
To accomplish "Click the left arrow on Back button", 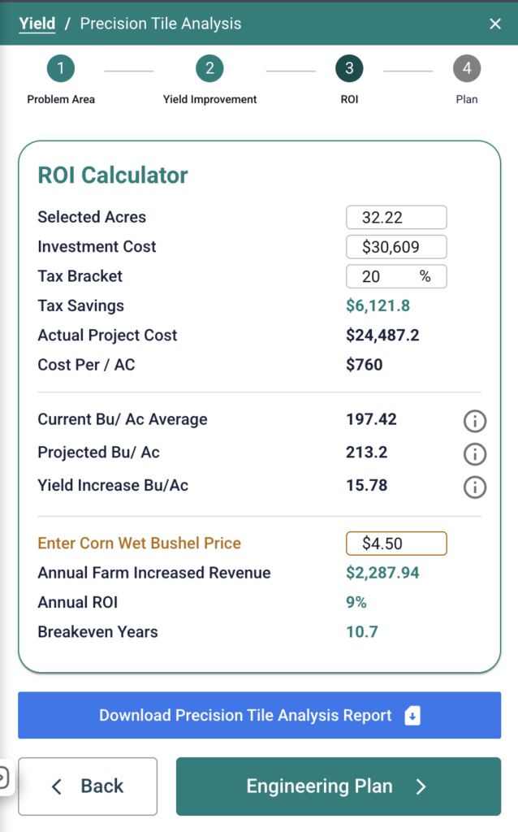I will pos(57,786).
